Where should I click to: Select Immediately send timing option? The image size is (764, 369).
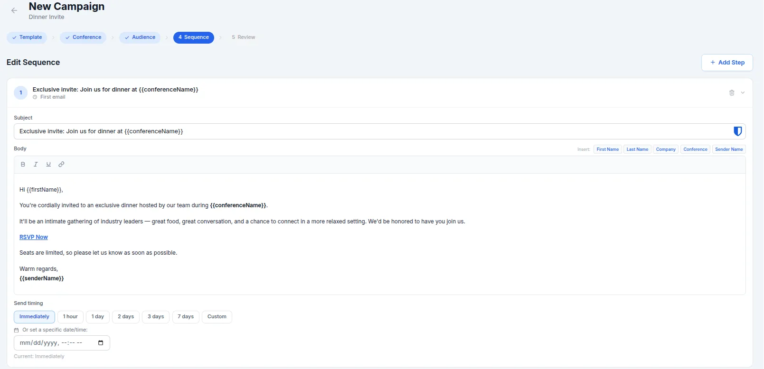coord(34,317)
